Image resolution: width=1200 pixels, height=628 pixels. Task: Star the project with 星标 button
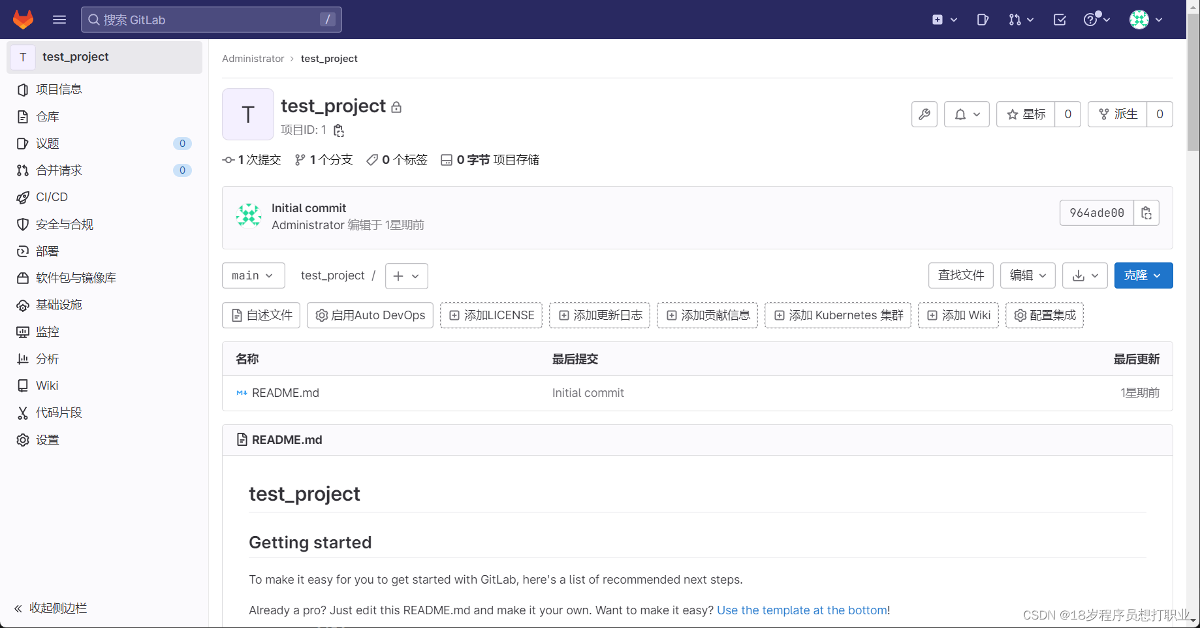coord(1026,114)
